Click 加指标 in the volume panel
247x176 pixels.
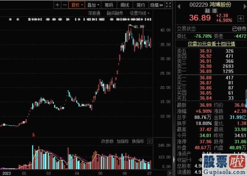[123, 141]
